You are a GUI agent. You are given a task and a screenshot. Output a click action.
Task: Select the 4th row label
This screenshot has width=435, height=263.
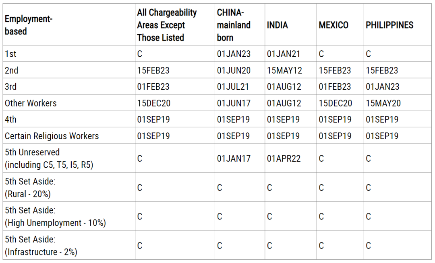click(10, 119)
